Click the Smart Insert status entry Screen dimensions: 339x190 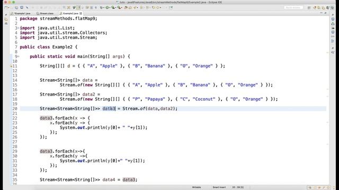pos(219,187)
